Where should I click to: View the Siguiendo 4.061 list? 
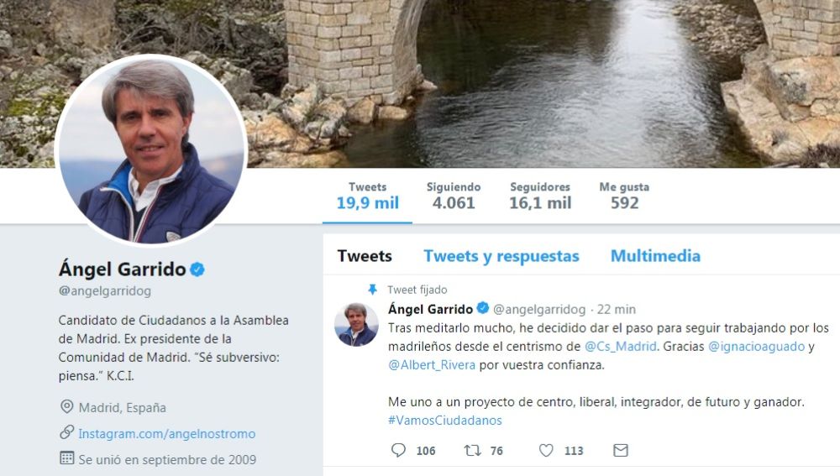tap(454, 196)
